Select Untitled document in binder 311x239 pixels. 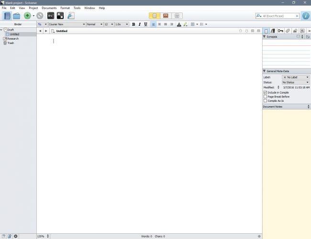14,34
